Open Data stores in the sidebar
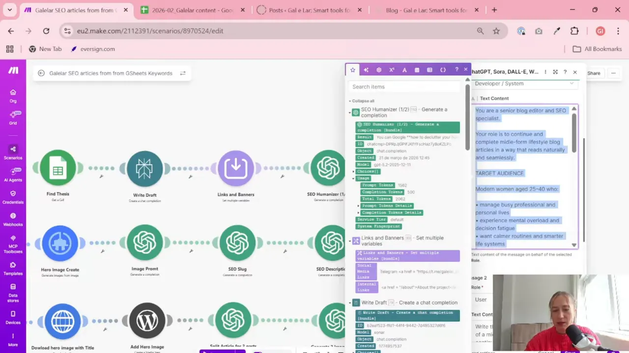This screenshot has height=353, width=629. click(13, 293)
